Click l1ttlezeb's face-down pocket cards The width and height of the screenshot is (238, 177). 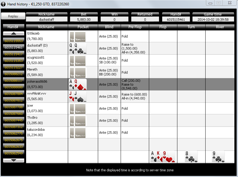(78, 36)
